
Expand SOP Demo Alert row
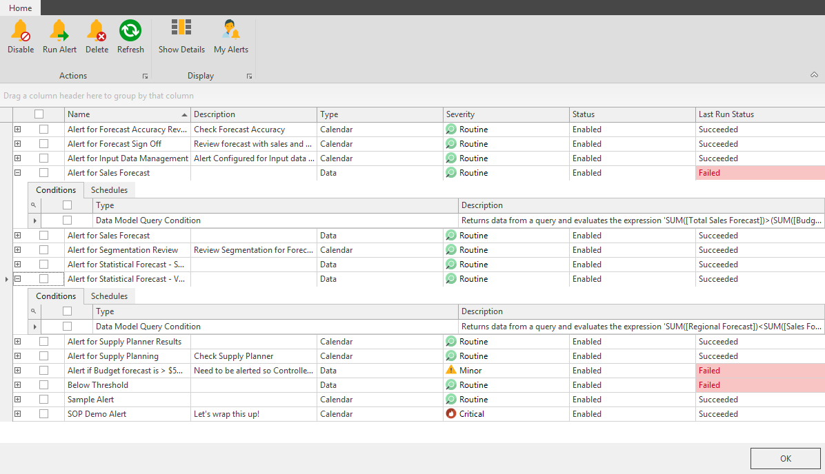click(18, 413)
